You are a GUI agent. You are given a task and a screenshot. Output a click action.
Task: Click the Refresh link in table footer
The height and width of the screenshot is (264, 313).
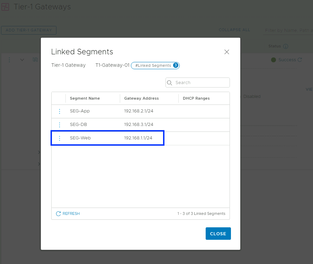coord(68,213)
